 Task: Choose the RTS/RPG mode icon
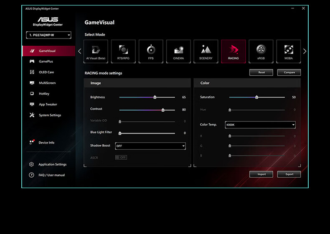click(x=123, y=51)
